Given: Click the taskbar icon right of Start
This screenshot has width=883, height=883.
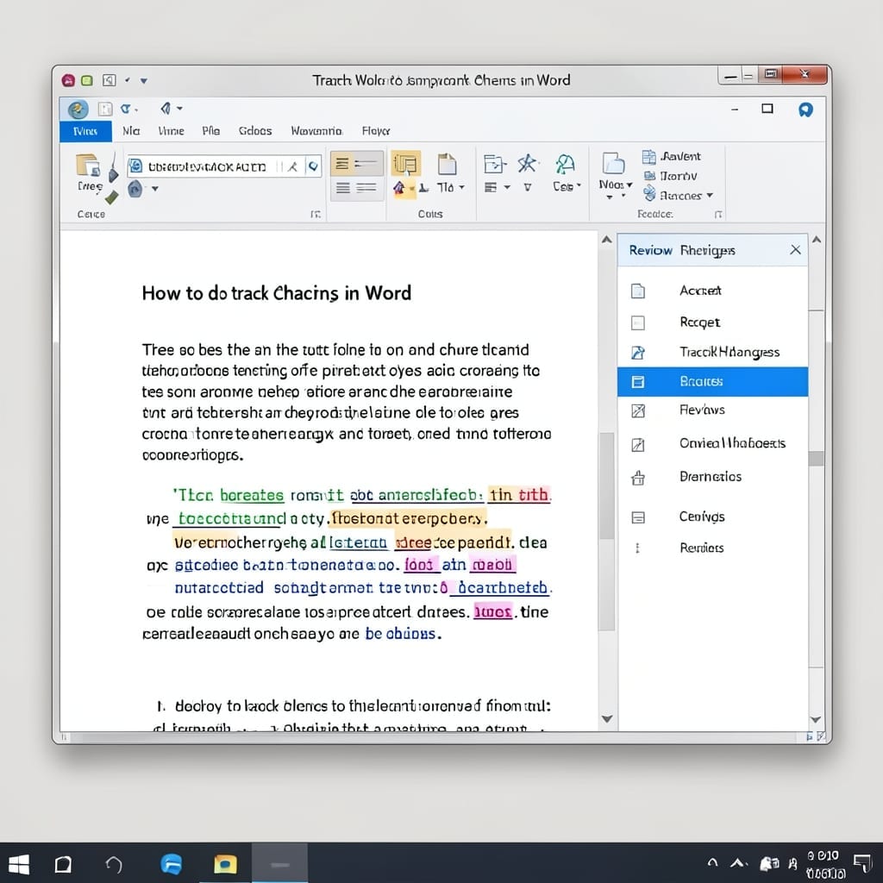Looking at the screenshot, I should (x=62, y=864).
